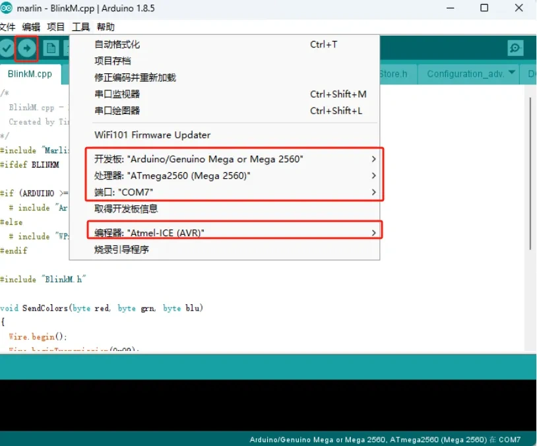Image resolution: width=537 pixels, height=446 pixels.
Task: Switch to the BlinkM.cpp tab
Action: point(30,74)
